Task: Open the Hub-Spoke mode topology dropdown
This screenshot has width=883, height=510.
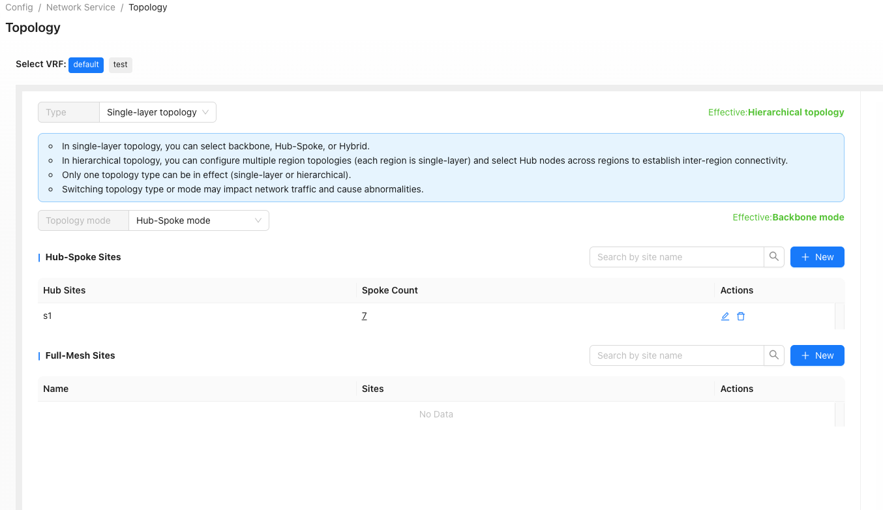Action: (198, 220)
